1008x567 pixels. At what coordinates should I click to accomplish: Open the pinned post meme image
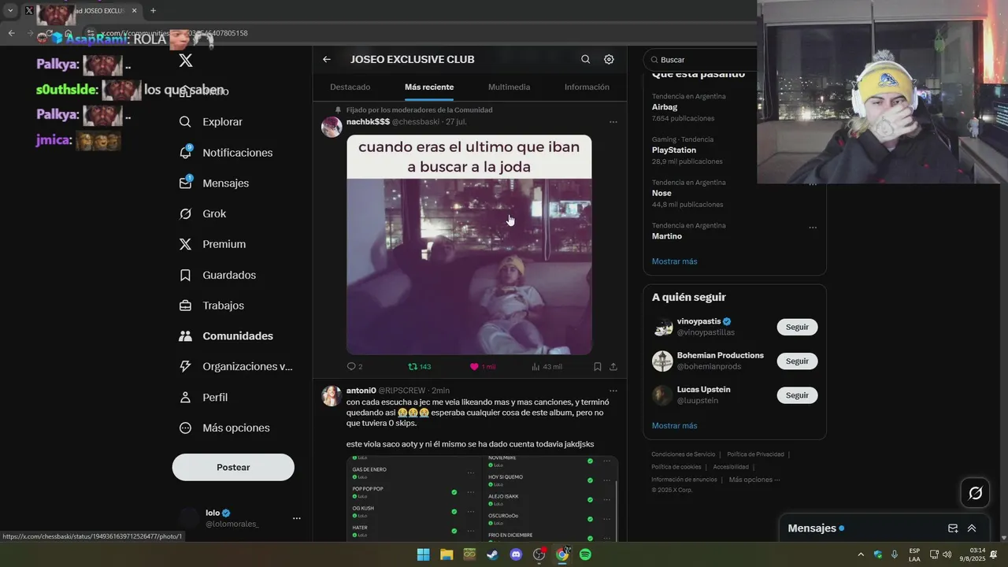[x=469, y=245]
